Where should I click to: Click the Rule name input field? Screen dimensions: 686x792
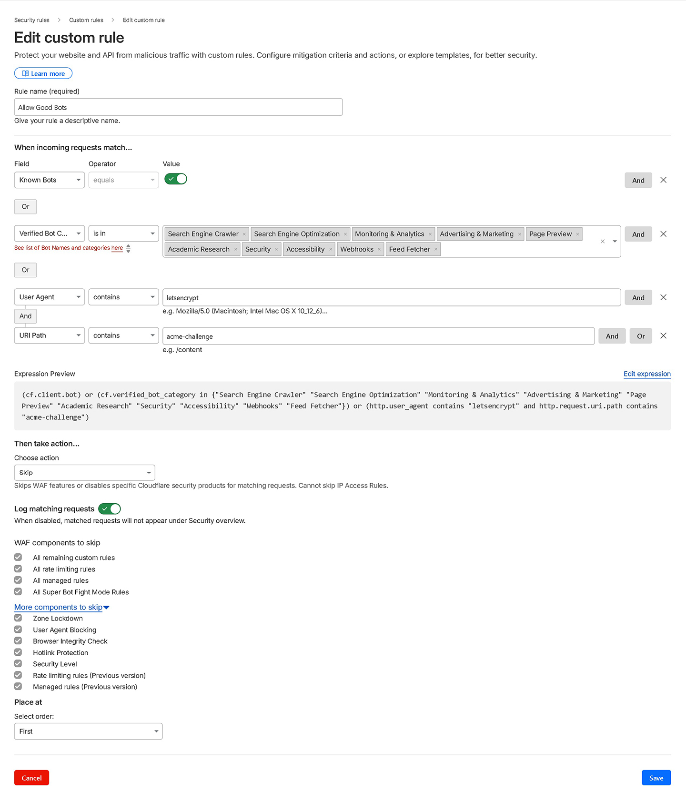click(178, 107)
